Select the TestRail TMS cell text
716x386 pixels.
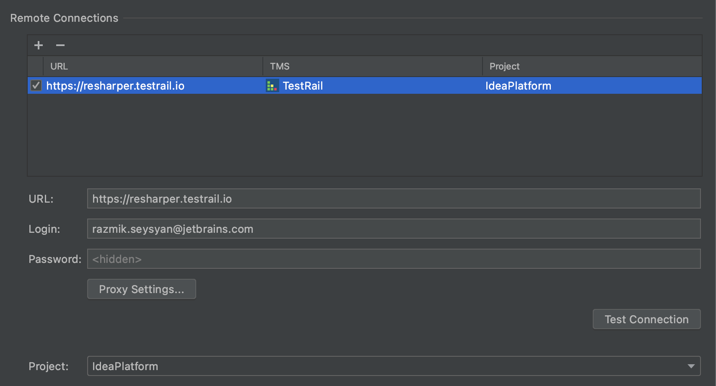(303, 86)
